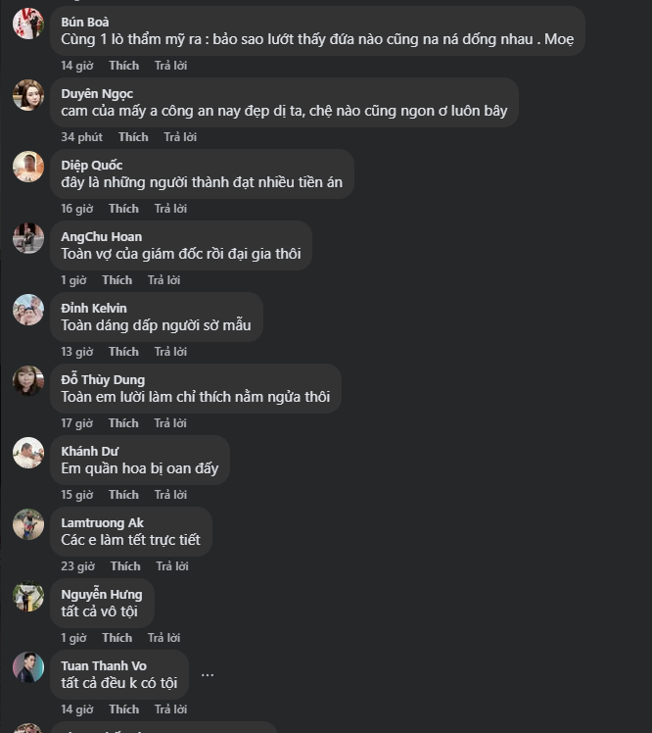Open Nguyễn Hưng's profile name link
Image resolution: width=652 pixels, height=733 pixels.
pyautogui.click(x=101, y=595)
